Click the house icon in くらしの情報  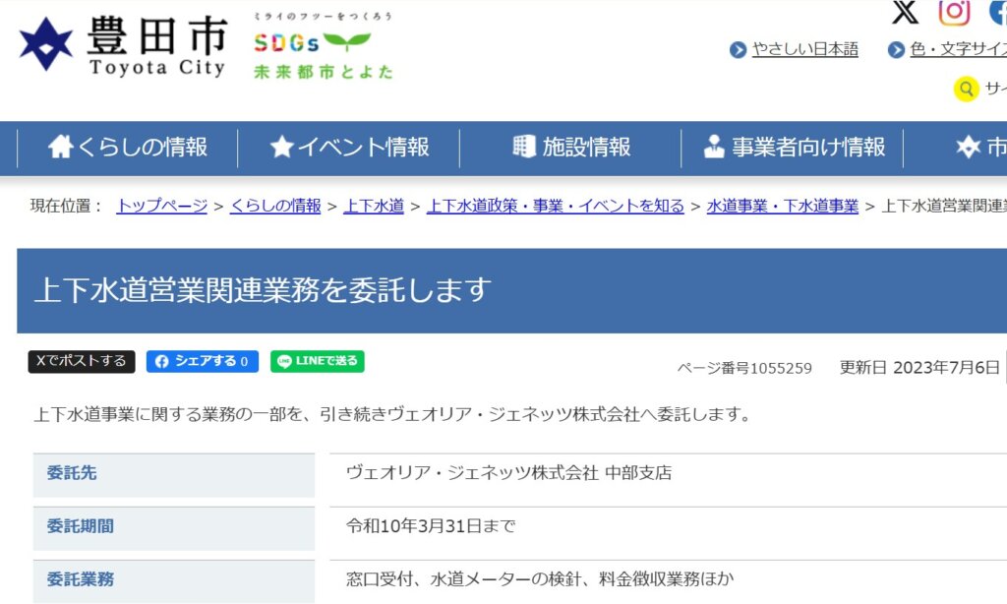[x=61, y=148]
